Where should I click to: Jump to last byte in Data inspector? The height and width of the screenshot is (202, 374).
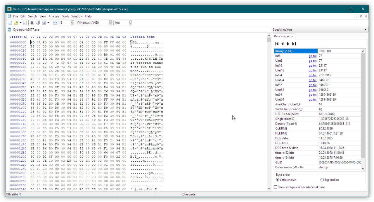click(294, 44)
